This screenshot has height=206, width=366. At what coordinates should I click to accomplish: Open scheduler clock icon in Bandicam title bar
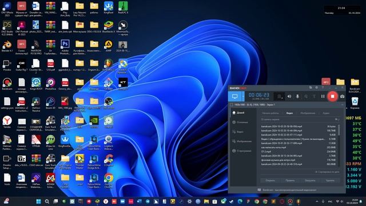(x=316, y=88)
